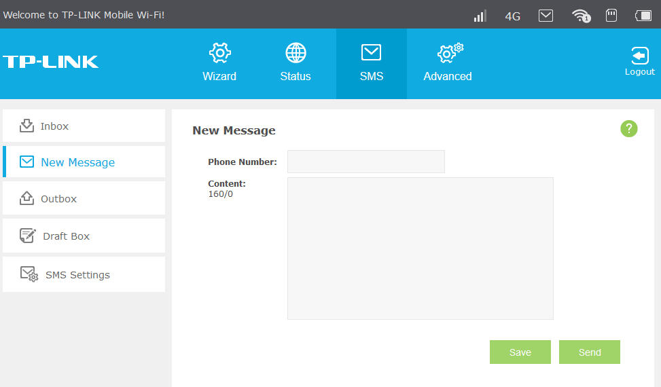
Task: Click the battery level icon
Action: [643, 16]
